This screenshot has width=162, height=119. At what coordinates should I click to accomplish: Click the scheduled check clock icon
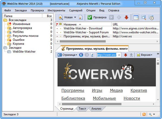pos(151,18)
